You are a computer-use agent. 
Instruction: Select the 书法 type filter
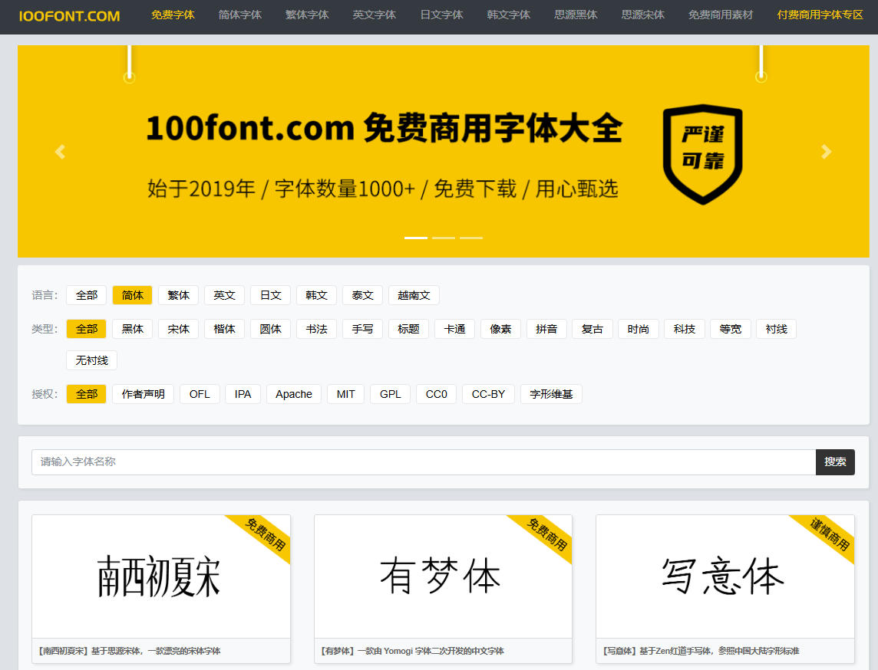point(316,329)
